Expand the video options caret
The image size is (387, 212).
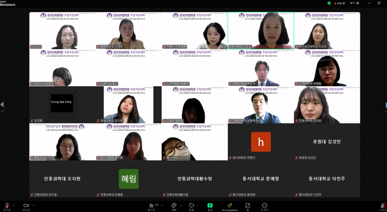[33, 203]
